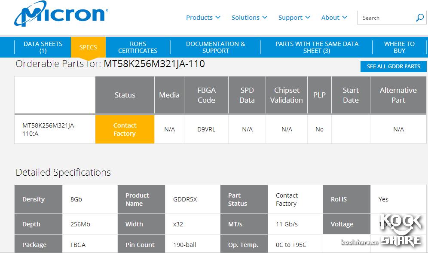Go to Documentation & Support tab

215,47
